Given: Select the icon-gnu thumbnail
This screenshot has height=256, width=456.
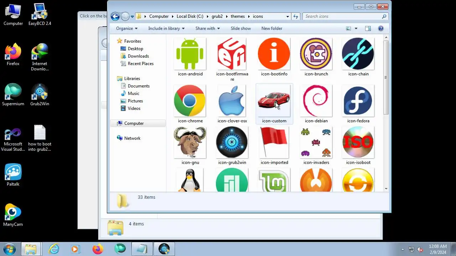Looking at the screenshot, I should (x=190, y=143).
